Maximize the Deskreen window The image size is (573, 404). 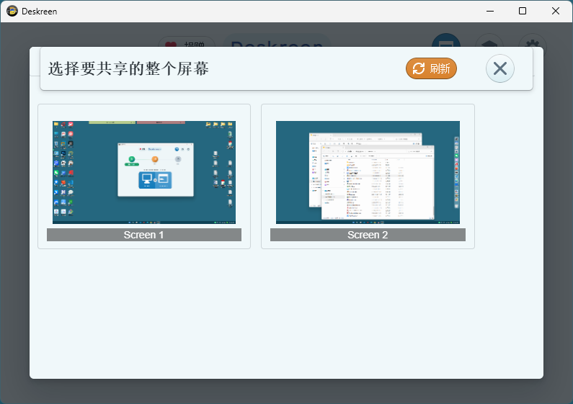523,11
